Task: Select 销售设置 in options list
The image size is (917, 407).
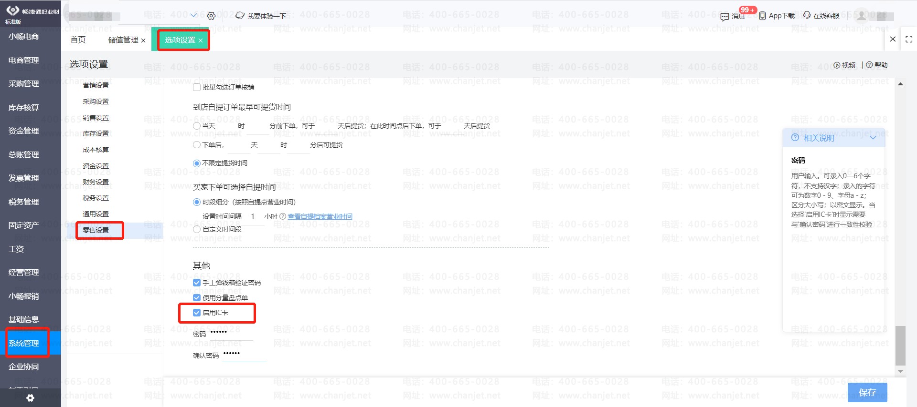Action: (96, 118)
